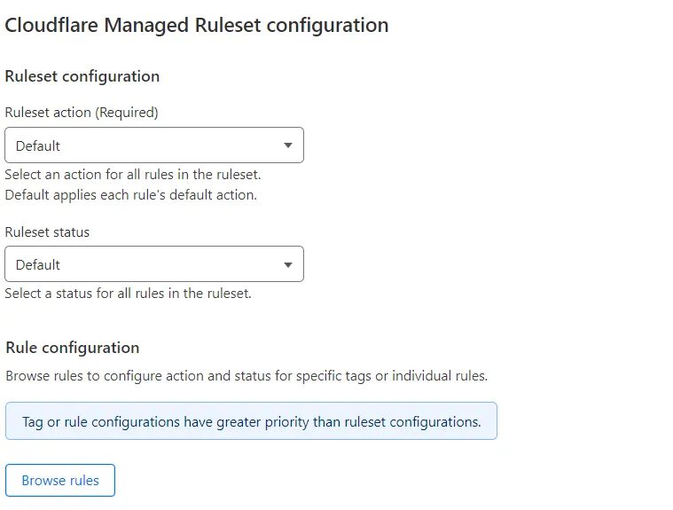Click the "Default applies each rule's default action" text
Viewport: 673px width, 510px height.
pyautogui.click(x=130, y=194)
